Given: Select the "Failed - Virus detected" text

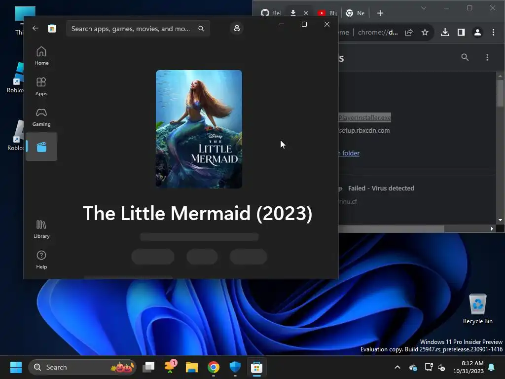Looking at the screenshot, I should pos(381,188).
